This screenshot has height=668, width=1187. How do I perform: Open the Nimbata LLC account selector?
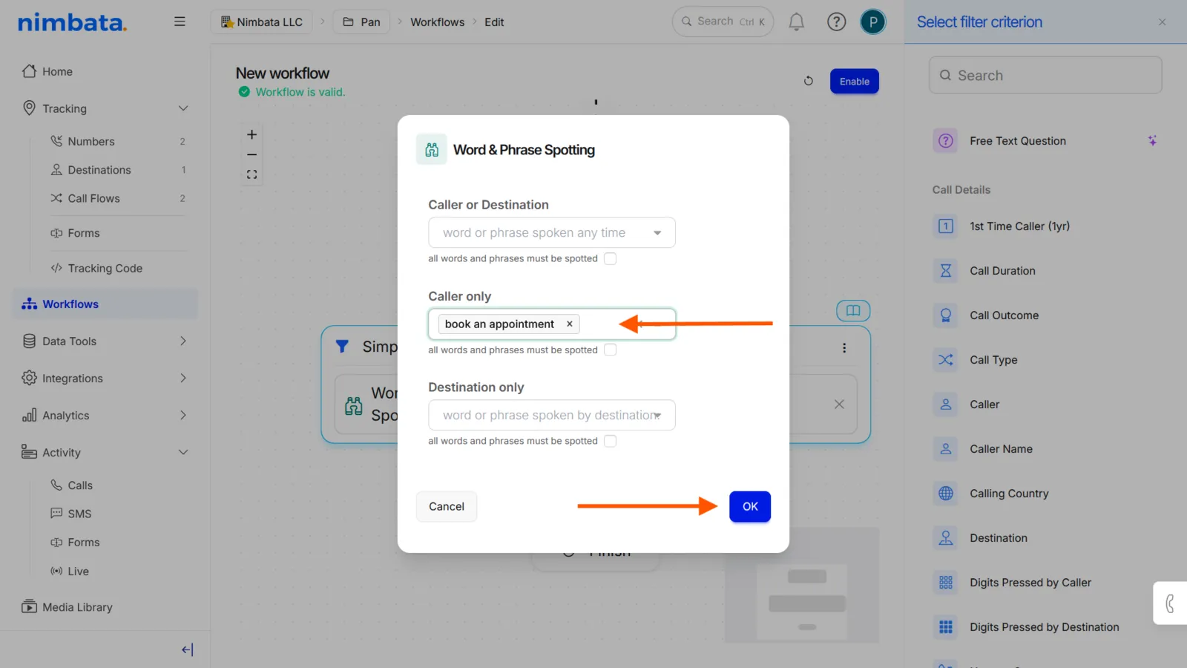pyautogui.click(x=262, y=22)
